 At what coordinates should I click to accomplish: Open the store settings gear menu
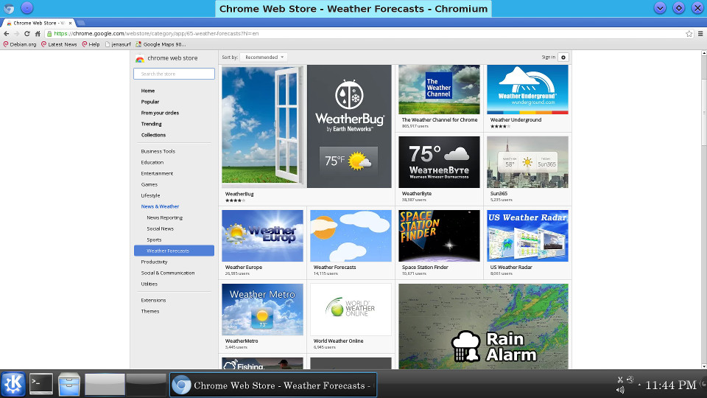(x=563, y=57)
